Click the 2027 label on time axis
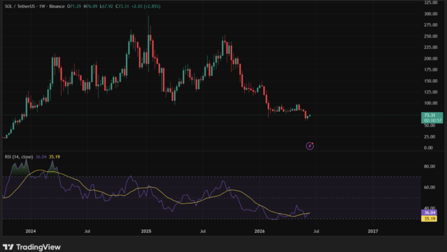Viewport: 447px width, 252px height. [x=373, y=231]
